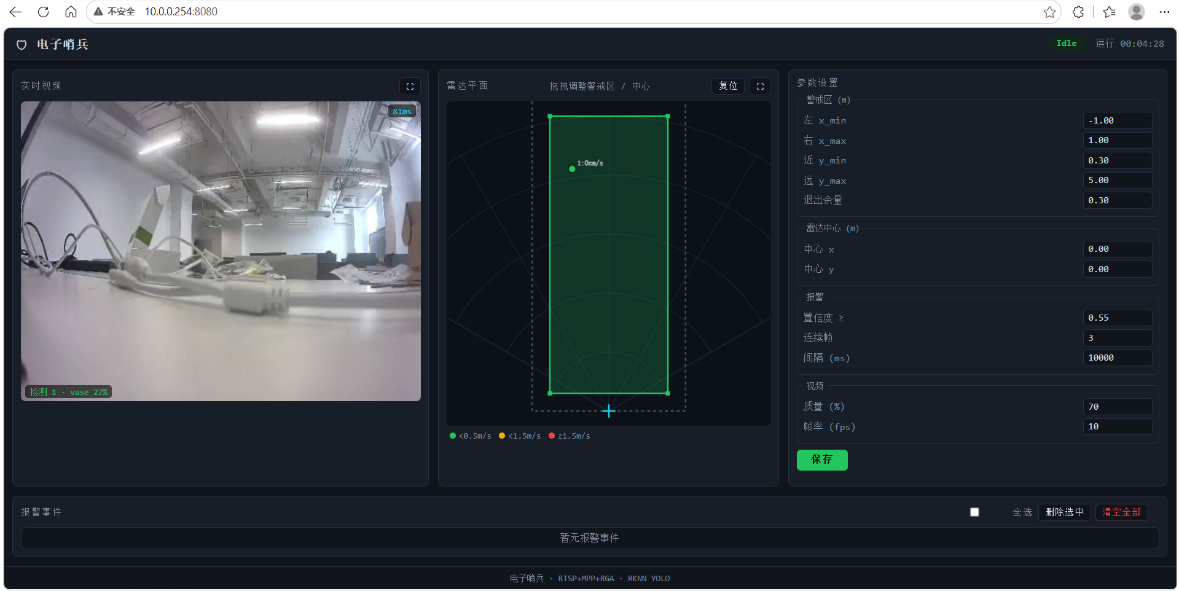The image size is (1179, 591).
Task: Click the 暂无报警事件 empty row
Action: coord(590,538)
